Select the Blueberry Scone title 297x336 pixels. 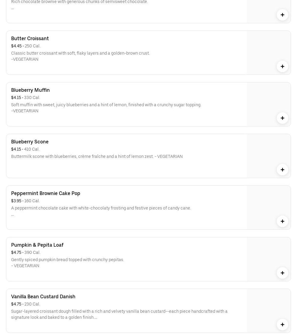30,142
